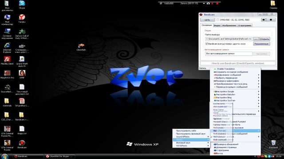The height and width of the screenshot is (159, 284).
Task: Switch to the О программе tab
Action: click(x=245, y=26)
